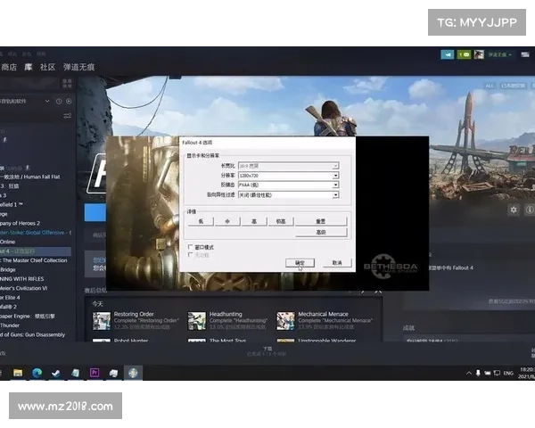Open the 社区 community tab

(x=47, y=67)
